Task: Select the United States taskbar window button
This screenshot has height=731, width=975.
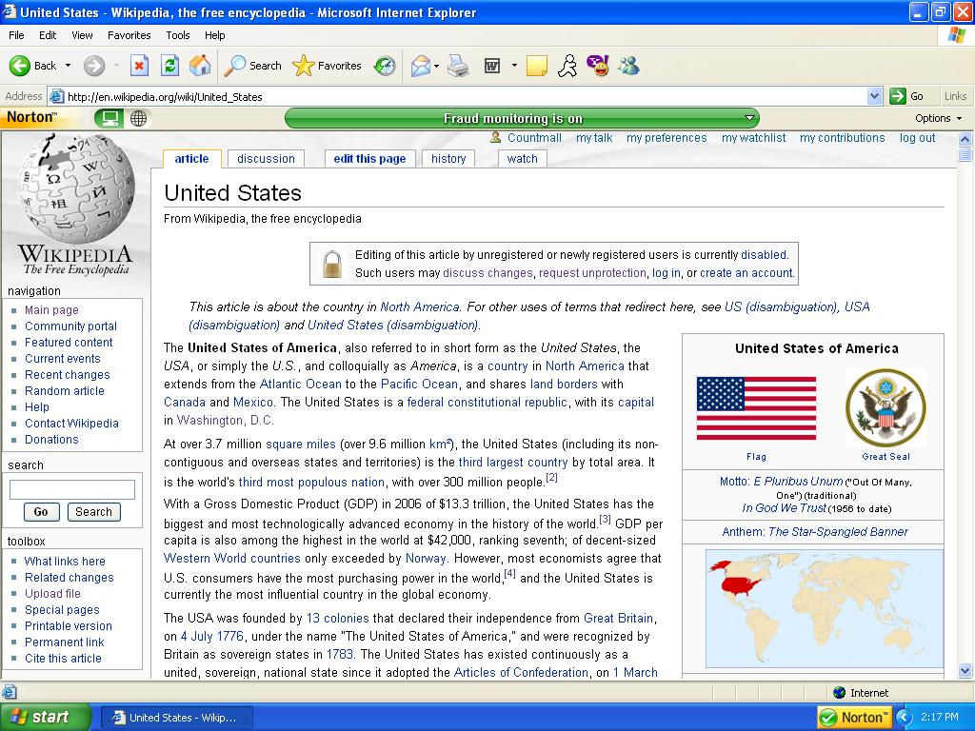Action: pyautogui.click(x=176, y=718)
